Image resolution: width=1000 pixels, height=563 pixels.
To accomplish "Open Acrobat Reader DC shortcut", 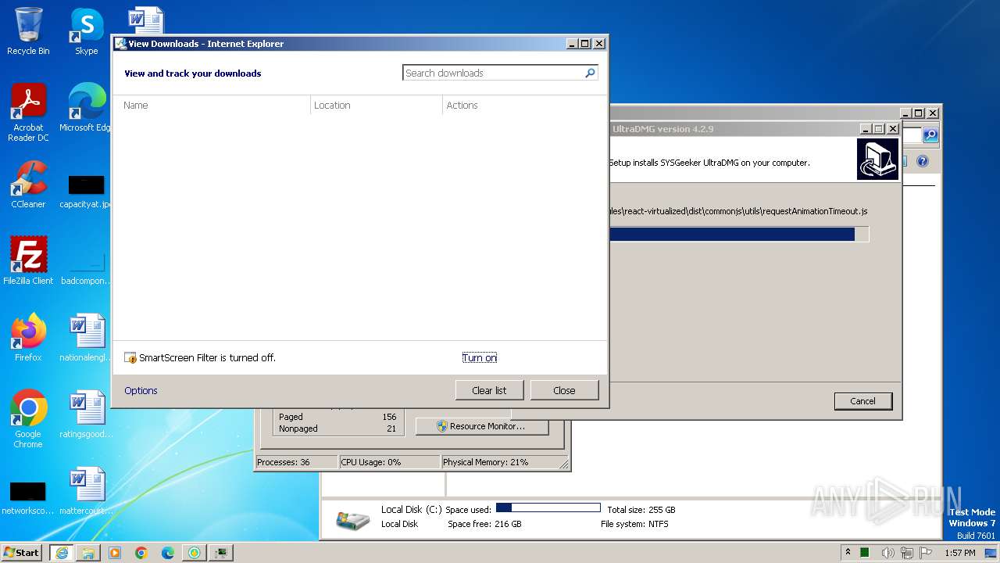I will pos(28,113).
